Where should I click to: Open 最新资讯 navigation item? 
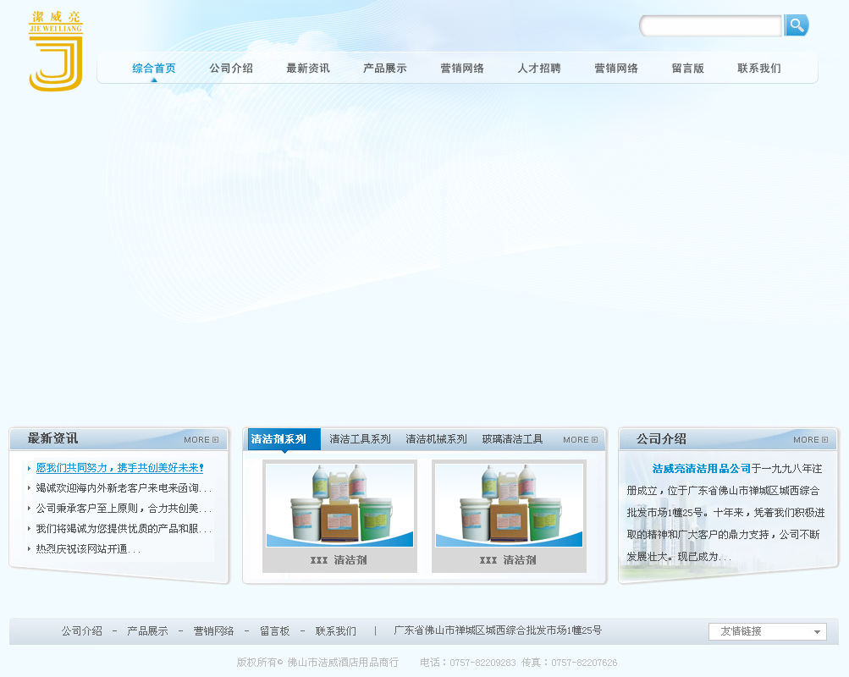point(308,69)
